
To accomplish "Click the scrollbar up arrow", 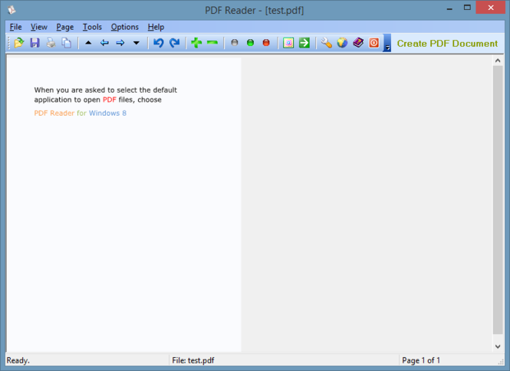I will pyautogui.click(x=498, y=61).
